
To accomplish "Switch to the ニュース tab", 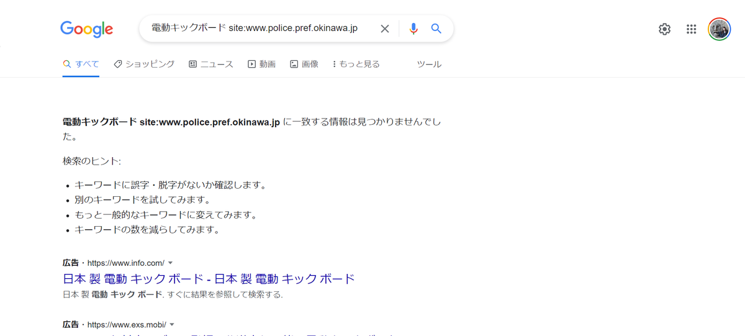I will [211, 64].
